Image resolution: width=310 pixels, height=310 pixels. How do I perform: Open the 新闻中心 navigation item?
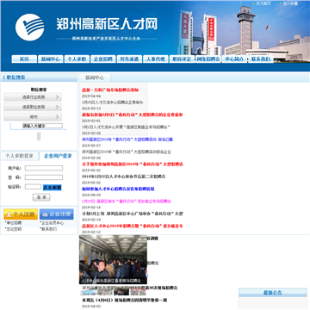click(x=51, y=59)
